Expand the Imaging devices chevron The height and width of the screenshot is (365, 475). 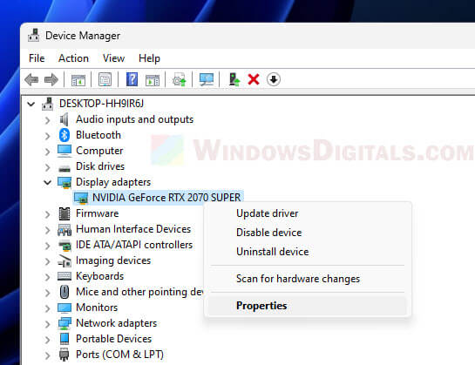coord(48,261)
